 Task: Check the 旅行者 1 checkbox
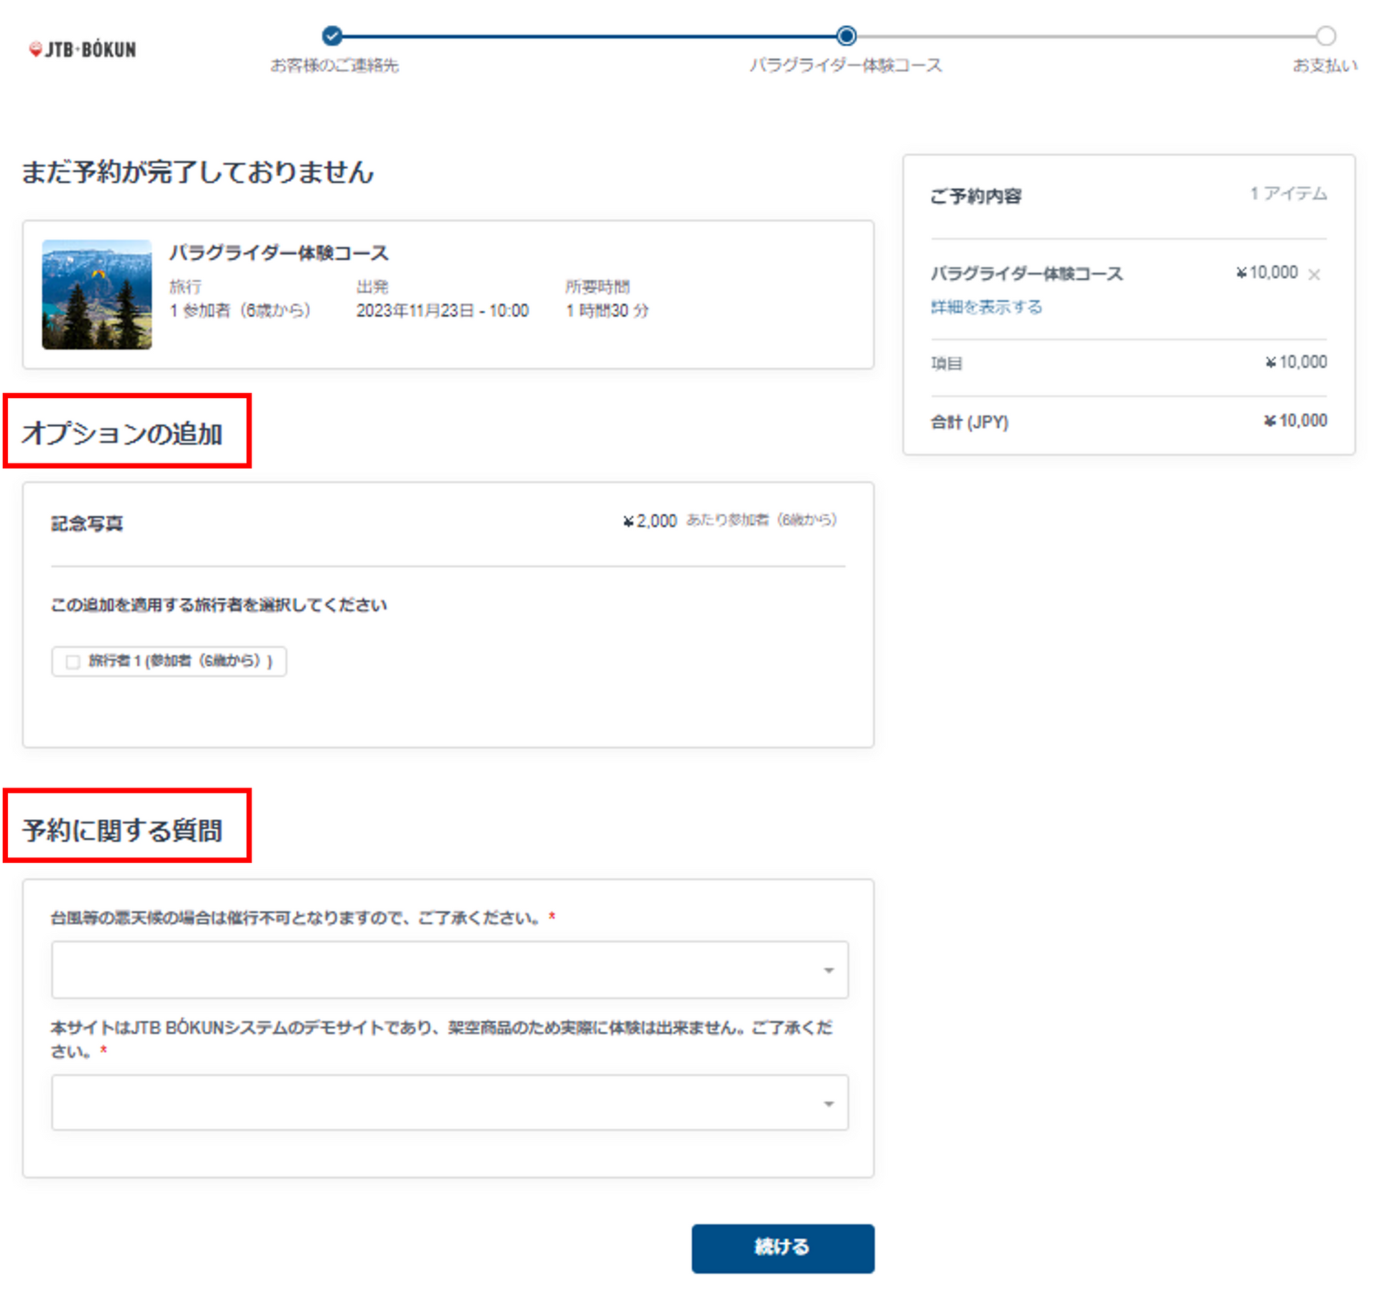click(x=73, y=661)
